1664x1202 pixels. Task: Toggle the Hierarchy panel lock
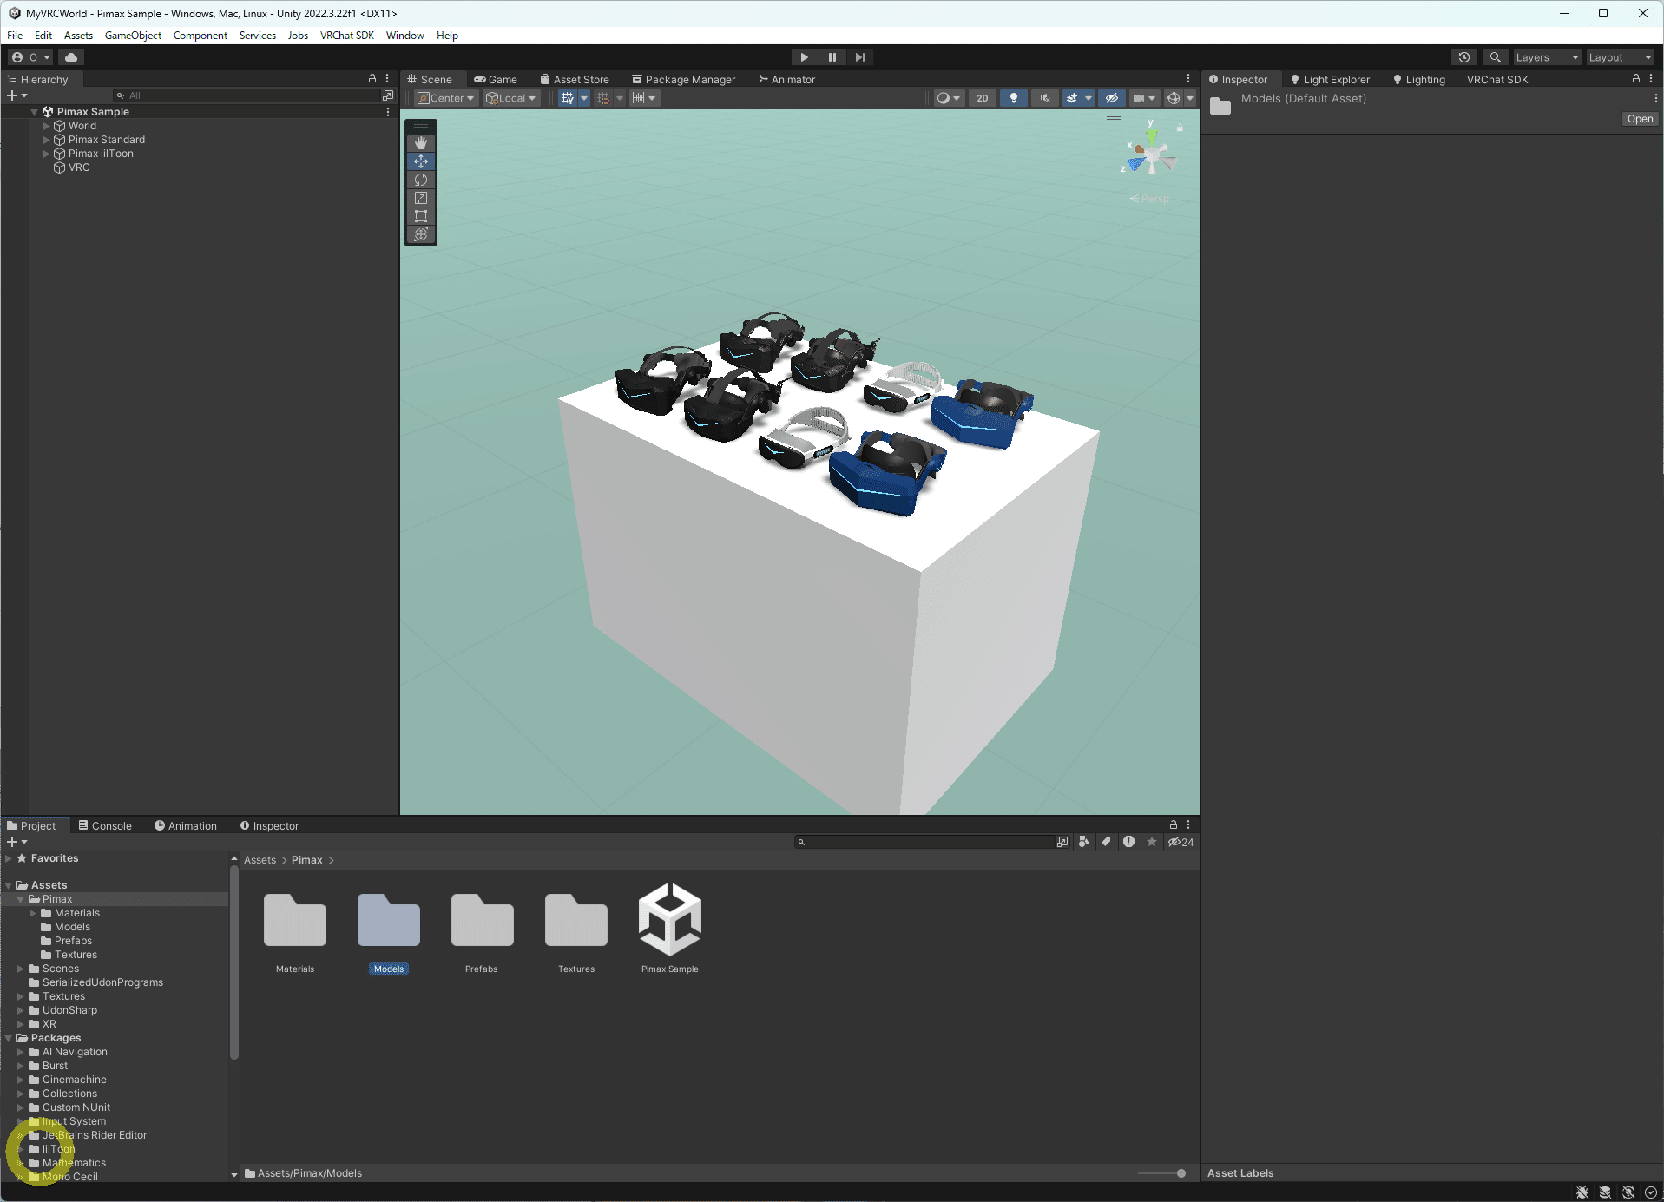372,79
